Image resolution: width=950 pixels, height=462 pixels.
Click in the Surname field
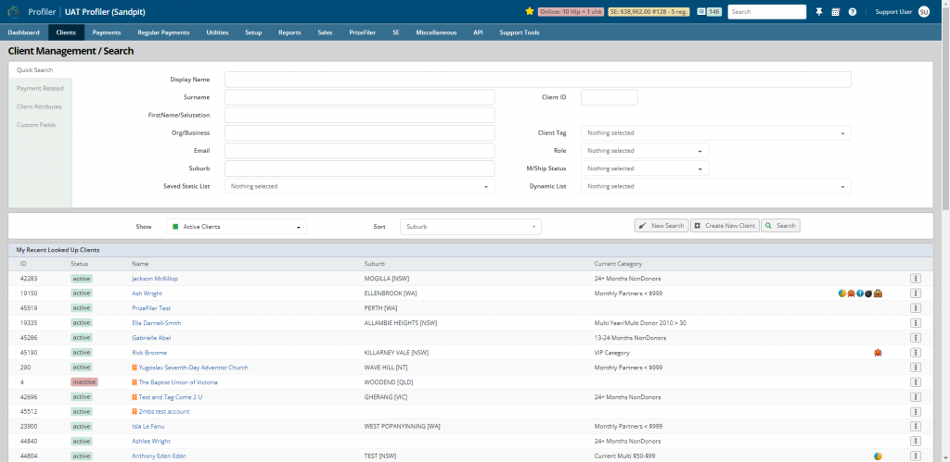pos(359,97)
